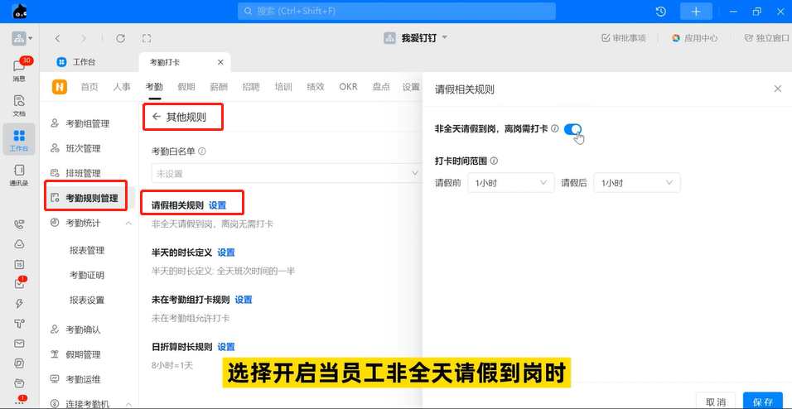This screenshot has width=792, height=409.
Task: Click the forward navigation arrow
Action: click(84, 38)
